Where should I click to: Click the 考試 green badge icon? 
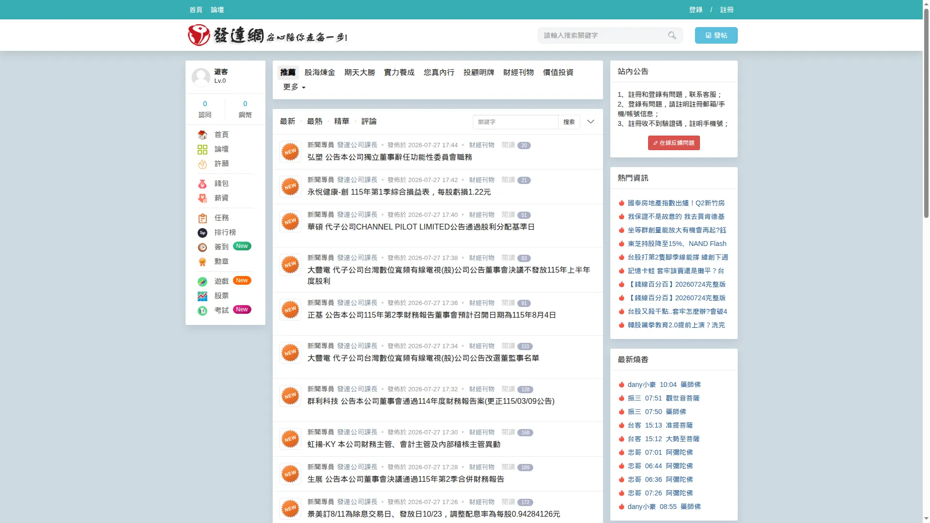click(202, 310)
